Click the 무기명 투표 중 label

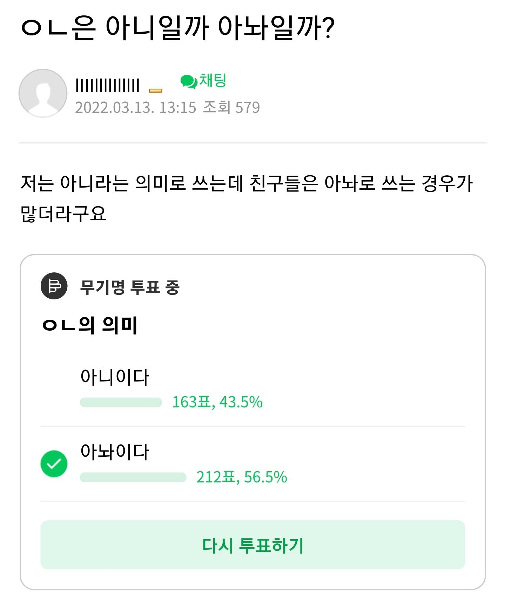tap(130, 287)
